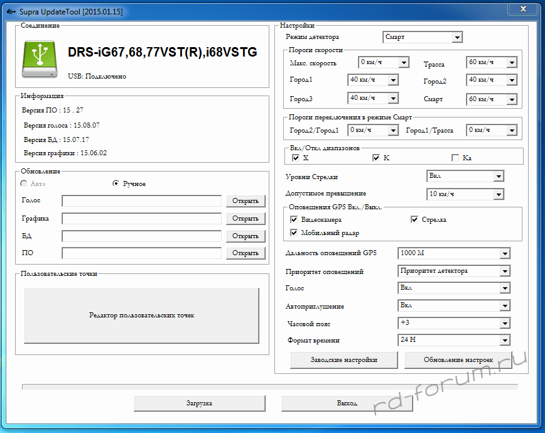The image size is (545, 433).
Task: Open Редактор пользовательских точек
Action: click(x=141, y=315)
